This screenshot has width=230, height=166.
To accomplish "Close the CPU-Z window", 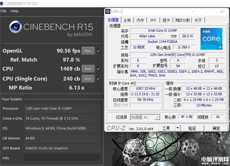I will 222,11.
